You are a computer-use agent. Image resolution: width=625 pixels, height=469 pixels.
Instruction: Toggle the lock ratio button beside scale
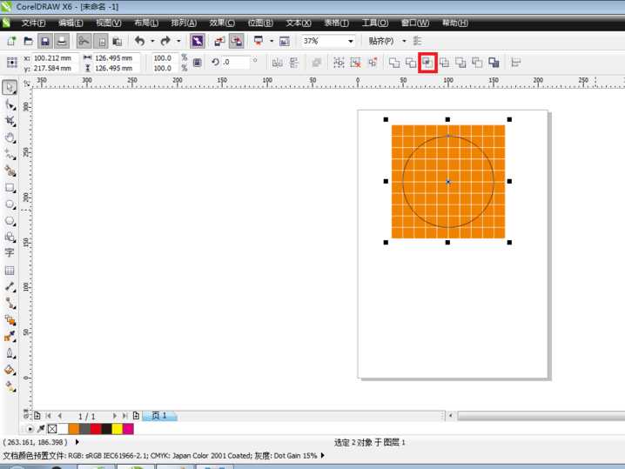197,63
